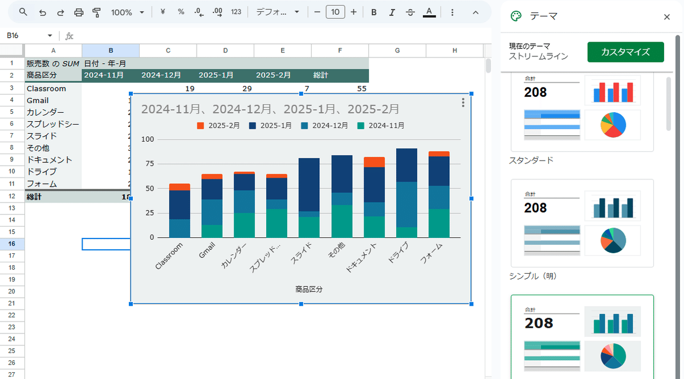Select the カレンダー cell in column A
This screenshot has height=379, width=684.
pos(53,112)
